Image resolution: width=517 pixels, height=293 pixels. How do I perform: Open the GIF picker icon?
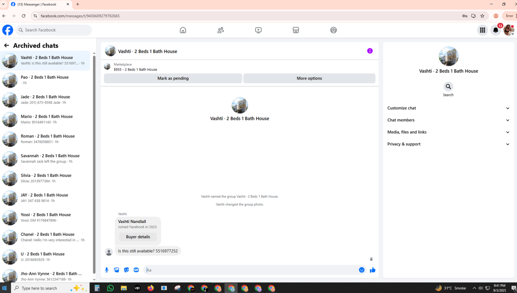pyautogui.click(x=136, y=270)
